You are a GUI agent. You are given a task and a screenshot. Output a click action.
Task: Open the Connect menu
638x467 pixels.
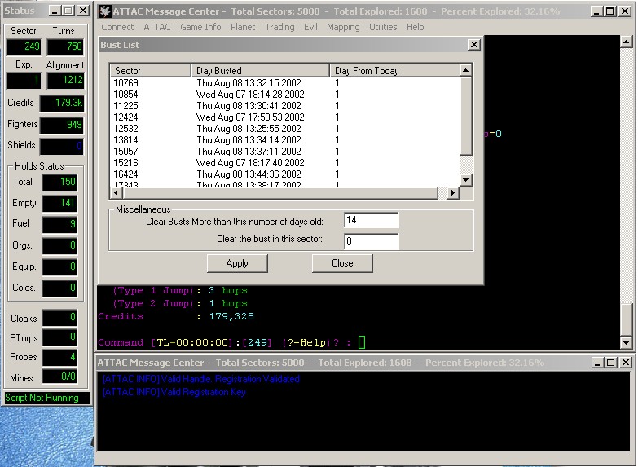pos(117,27)
